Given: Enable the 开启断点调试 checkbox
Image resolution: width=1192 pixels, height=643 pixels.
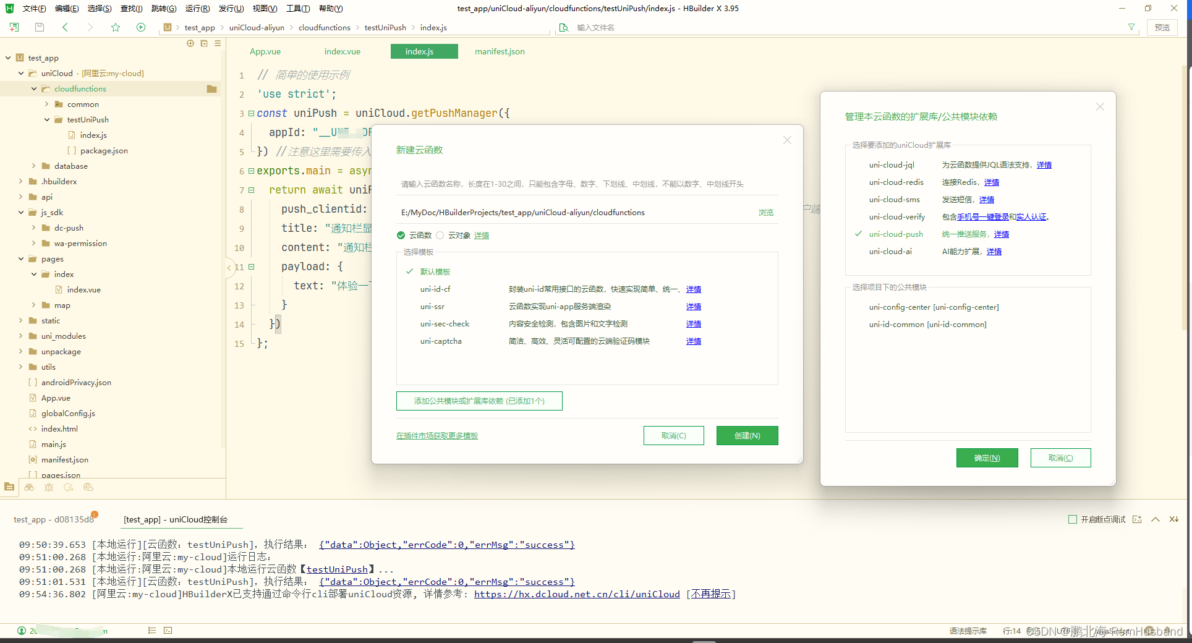Looking at the screenshot, I should point(1072,519).
